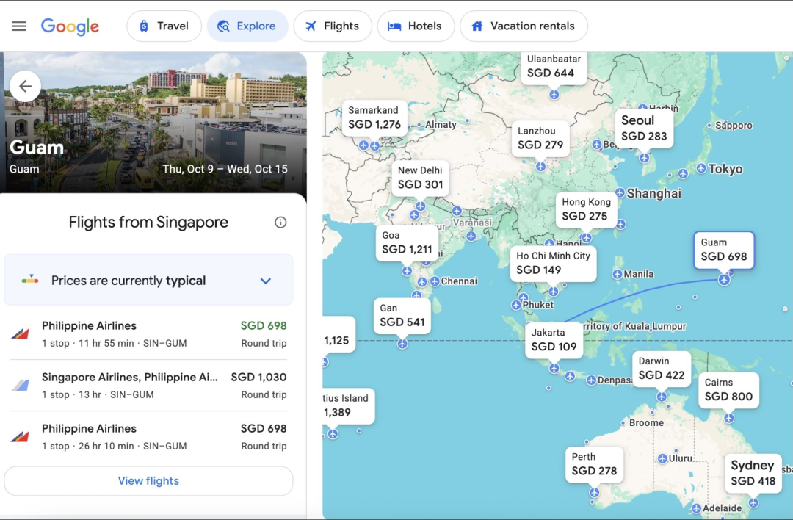Click the View flights button
The image size is (793, 520).
click(148, 481)
